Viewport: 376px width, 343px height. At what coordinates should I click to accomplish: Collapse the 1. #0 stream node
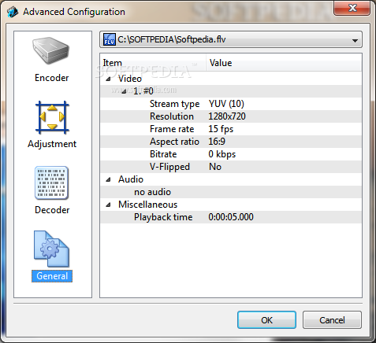[124, 91]
